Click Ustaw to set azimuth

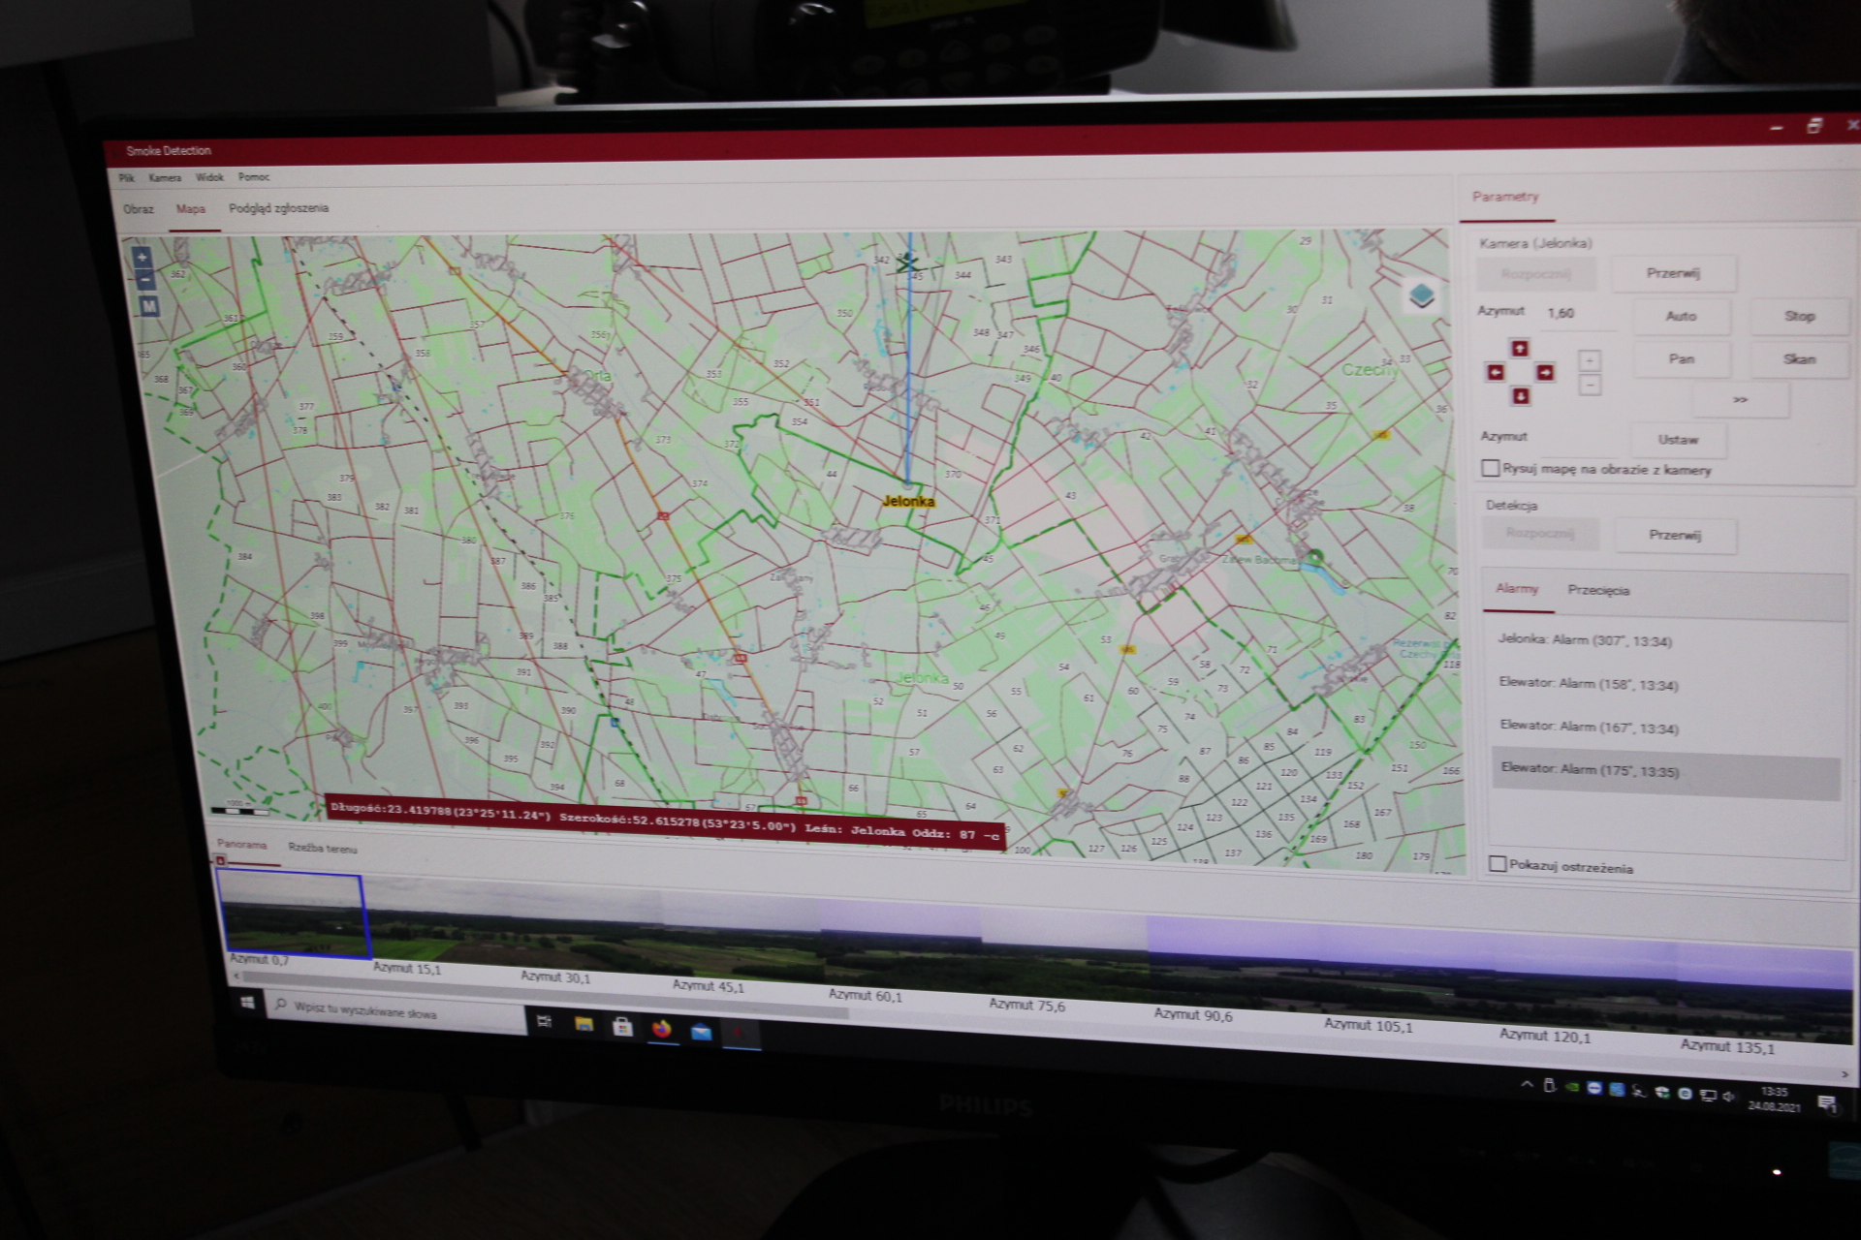point(1678,440)
